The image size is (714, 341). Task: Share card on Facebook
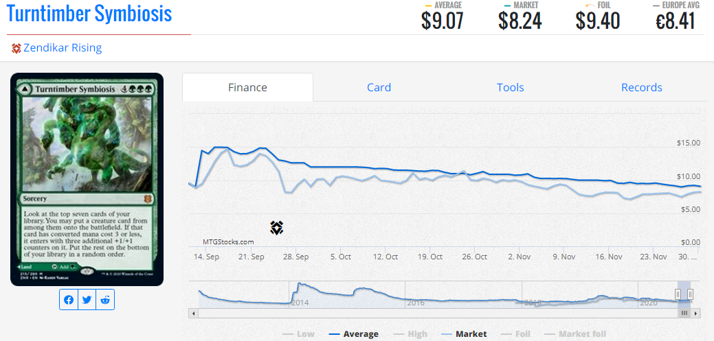pos(69,300)
